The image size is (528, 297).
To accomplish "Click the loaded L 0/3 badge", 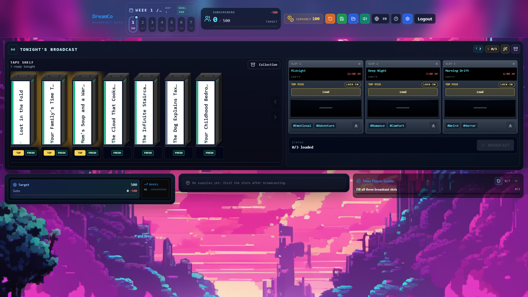I will [x=492, y=49].
